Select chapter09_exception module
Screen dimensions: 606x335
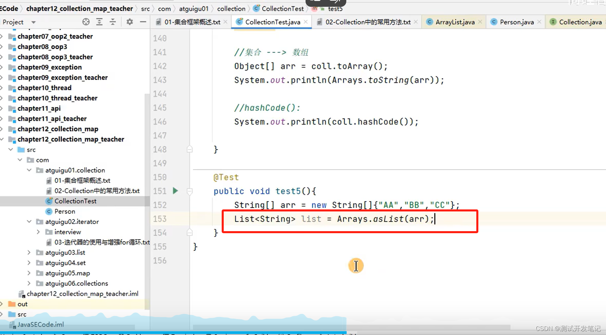pyautogui.click(x=50, y=67)
